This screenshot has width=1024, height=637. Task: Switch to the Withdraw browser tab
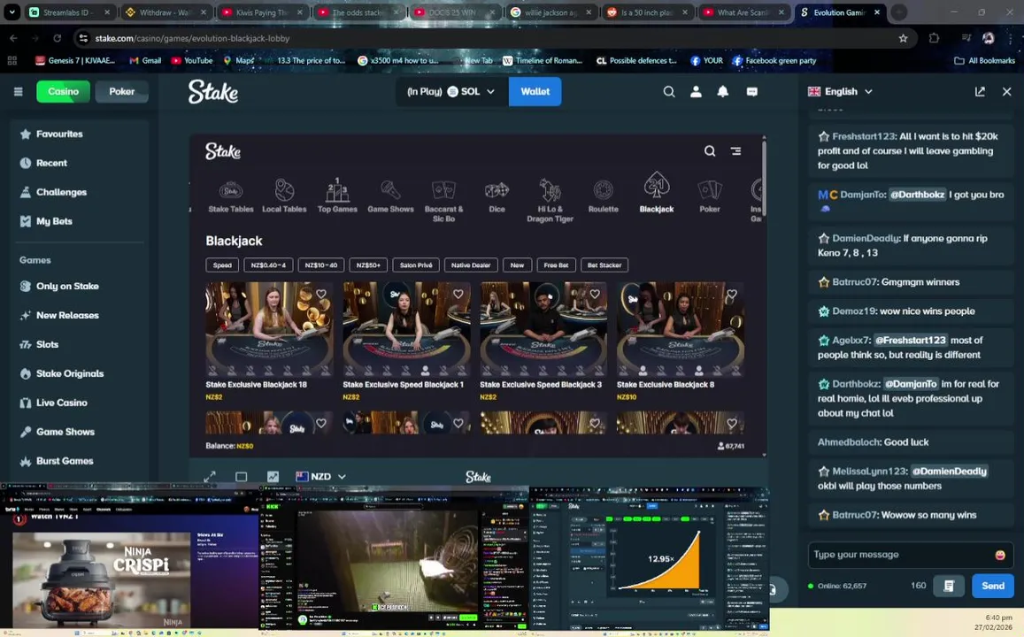point(166,12)
